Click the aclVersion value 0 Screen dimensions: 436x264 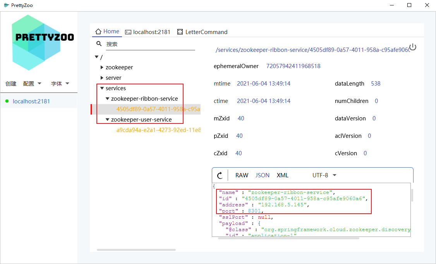coord(369,136)
